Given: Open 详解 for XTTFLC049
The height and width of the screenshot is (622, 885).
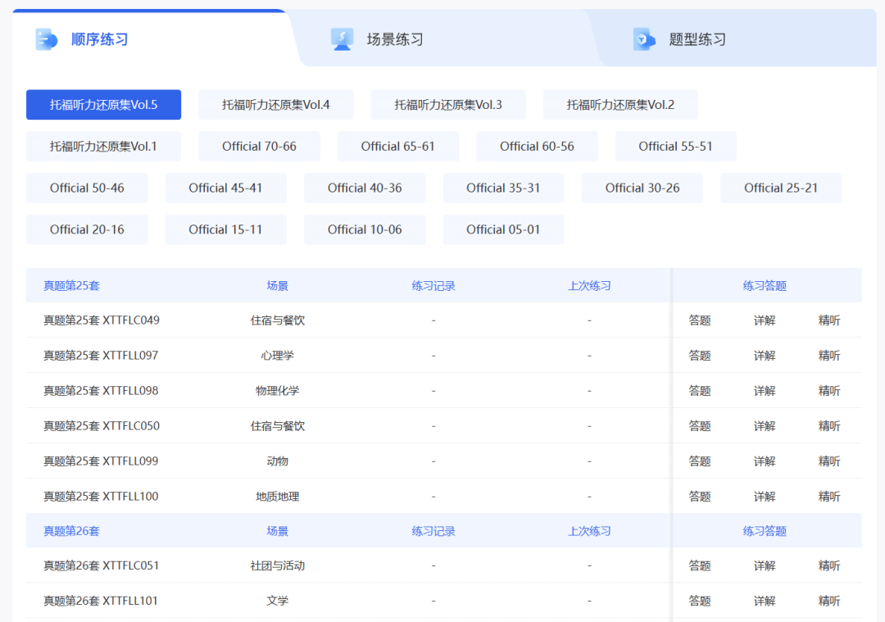Looking at the screenshot, I should click(x=765, y=320).
